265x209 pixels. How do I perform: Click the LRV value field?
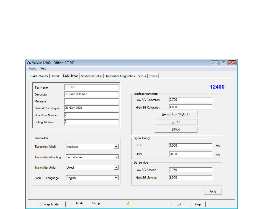click(x=191, y=146)
